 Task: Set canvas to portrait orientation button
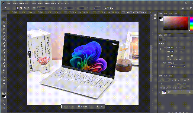pyautogui.click(x=168, y=56)
